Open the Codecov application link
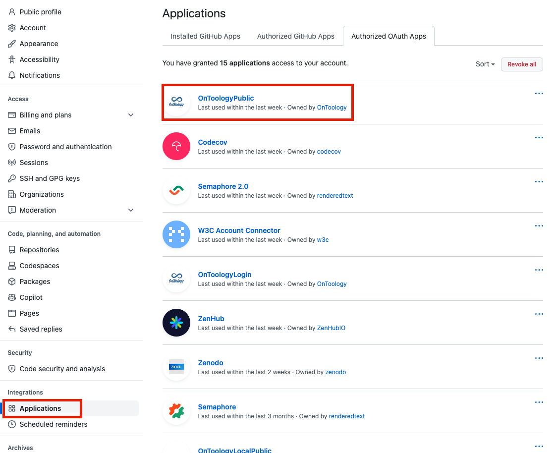Screen dimensions: 556x453 click(213, 142)
